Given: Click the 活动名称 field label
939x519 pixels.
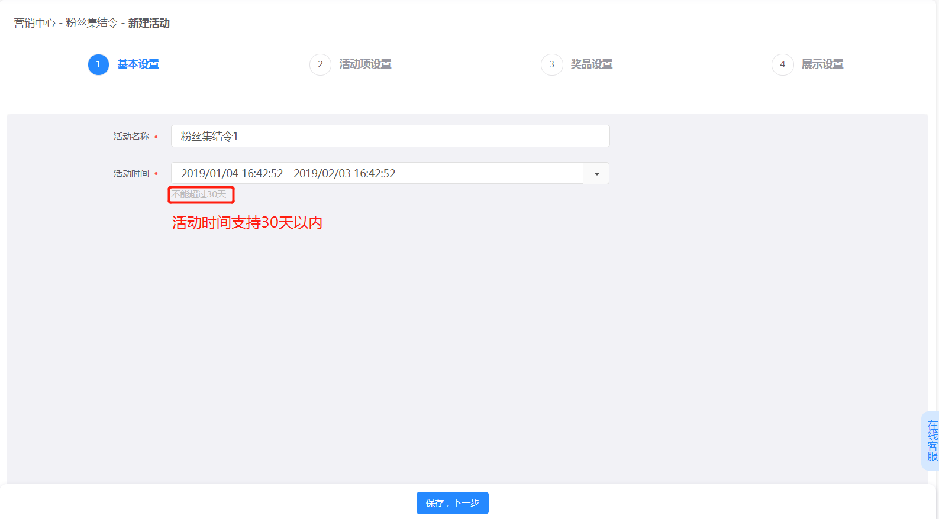Looking at the screenshot, I should [x=131, y=137].
